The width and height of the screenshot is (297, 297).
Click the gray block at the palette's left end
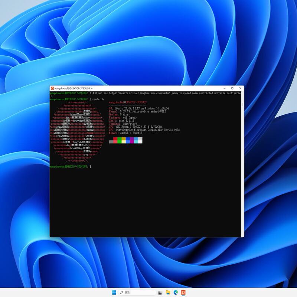111,142
